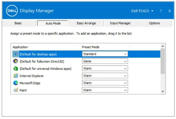
Task: Click the list scroll up arrow
Action: click(x=163, y=46)
